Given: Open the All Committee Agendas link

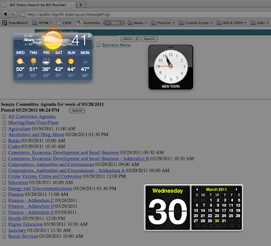Looking at the screenshot, I should point(32,117).
